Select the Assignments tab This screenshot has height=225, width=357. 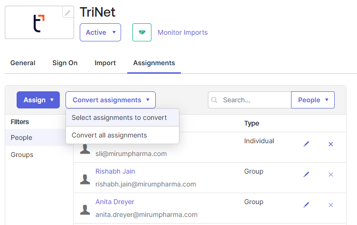click(x=154, y=63)
